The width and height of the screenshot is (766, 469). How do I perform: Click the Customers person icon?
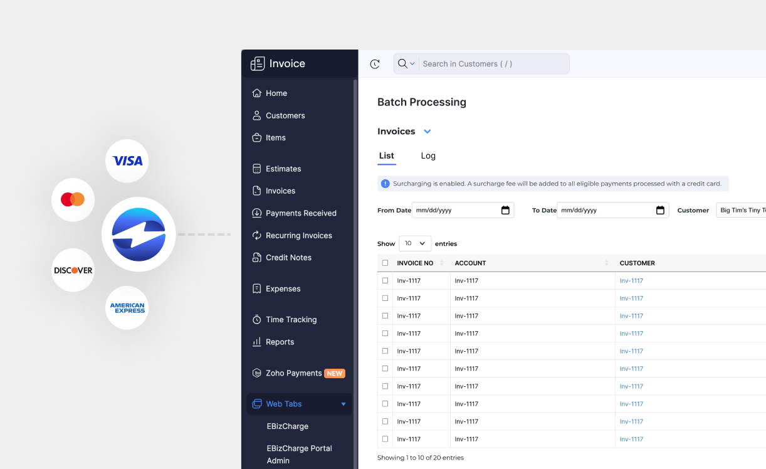point(256,115)
